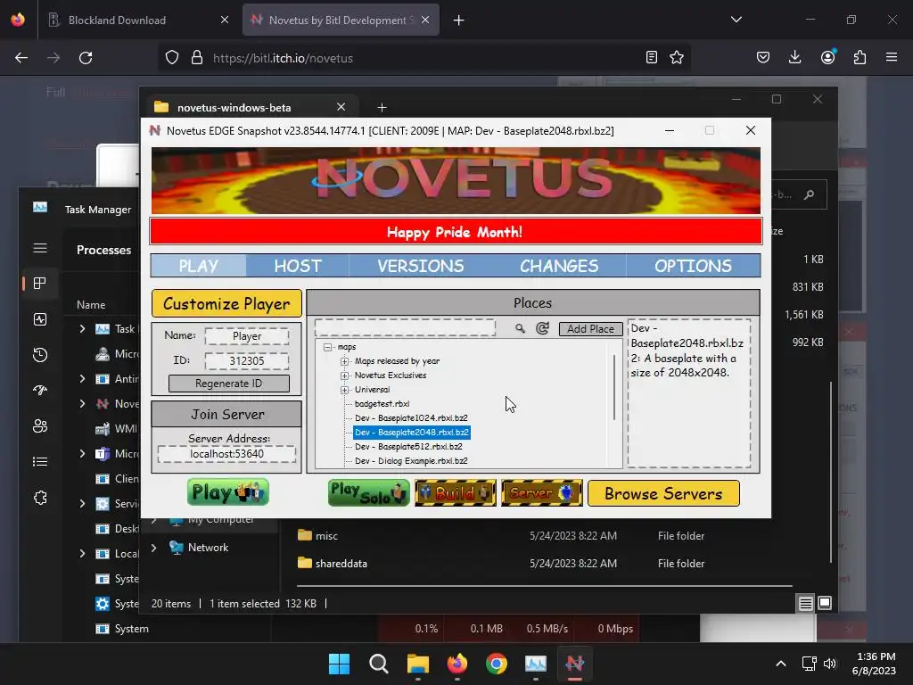Viewport: 913px width, 685px height.
Task: Open Task Manager Performance sidebar icon
Action: click(x=40, y=319)
